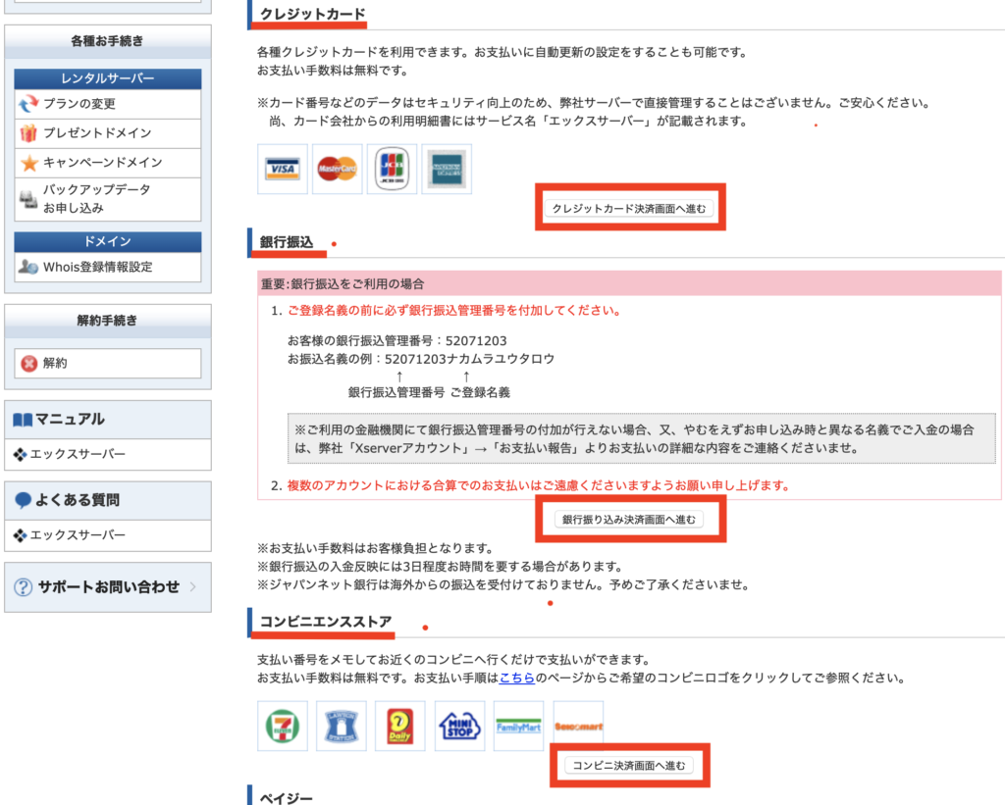
Task: Click the Seicomart store logo
Action: tap(578, 726)
